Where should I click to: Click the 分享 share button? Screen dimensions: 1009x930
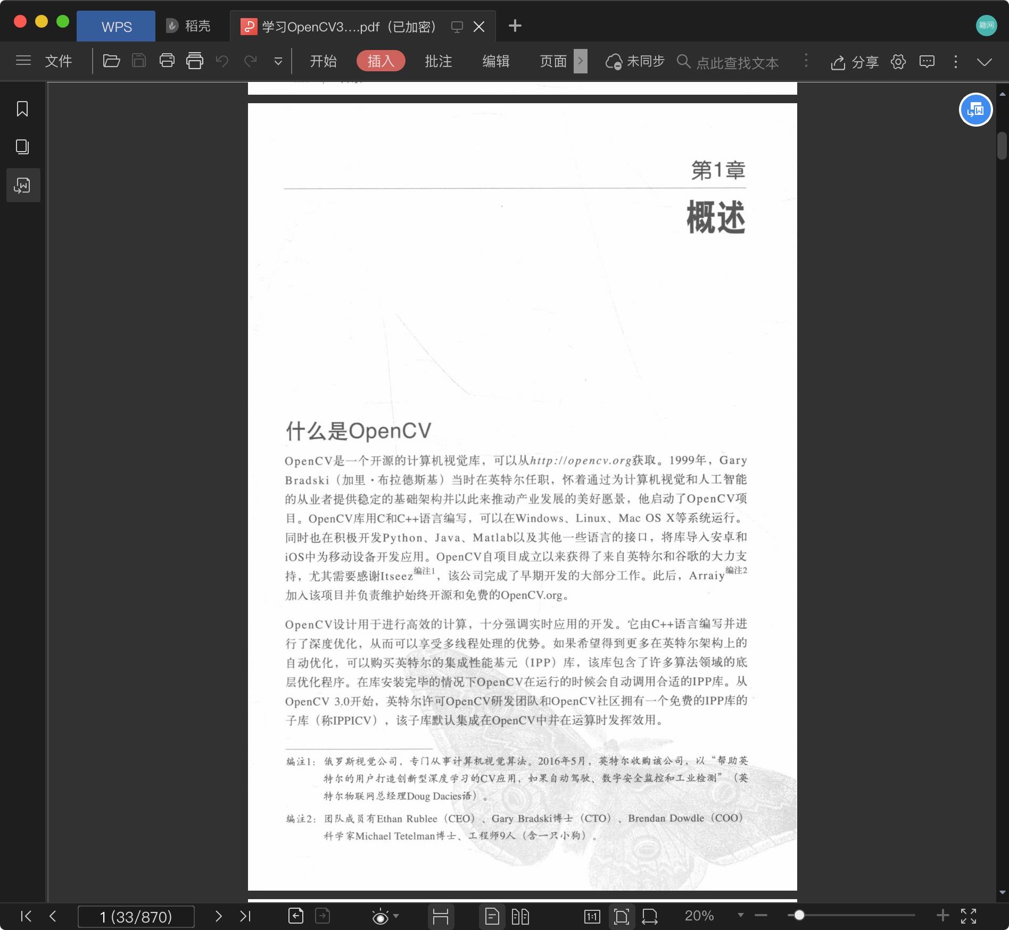[x=855, y=62]
